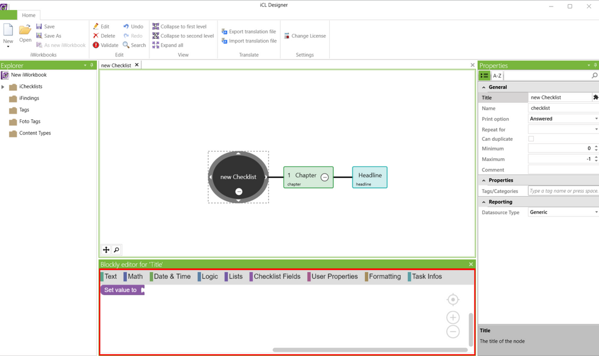Click the Export translation file icon
This screenshot has width=599, height=356.
point(224,31)
